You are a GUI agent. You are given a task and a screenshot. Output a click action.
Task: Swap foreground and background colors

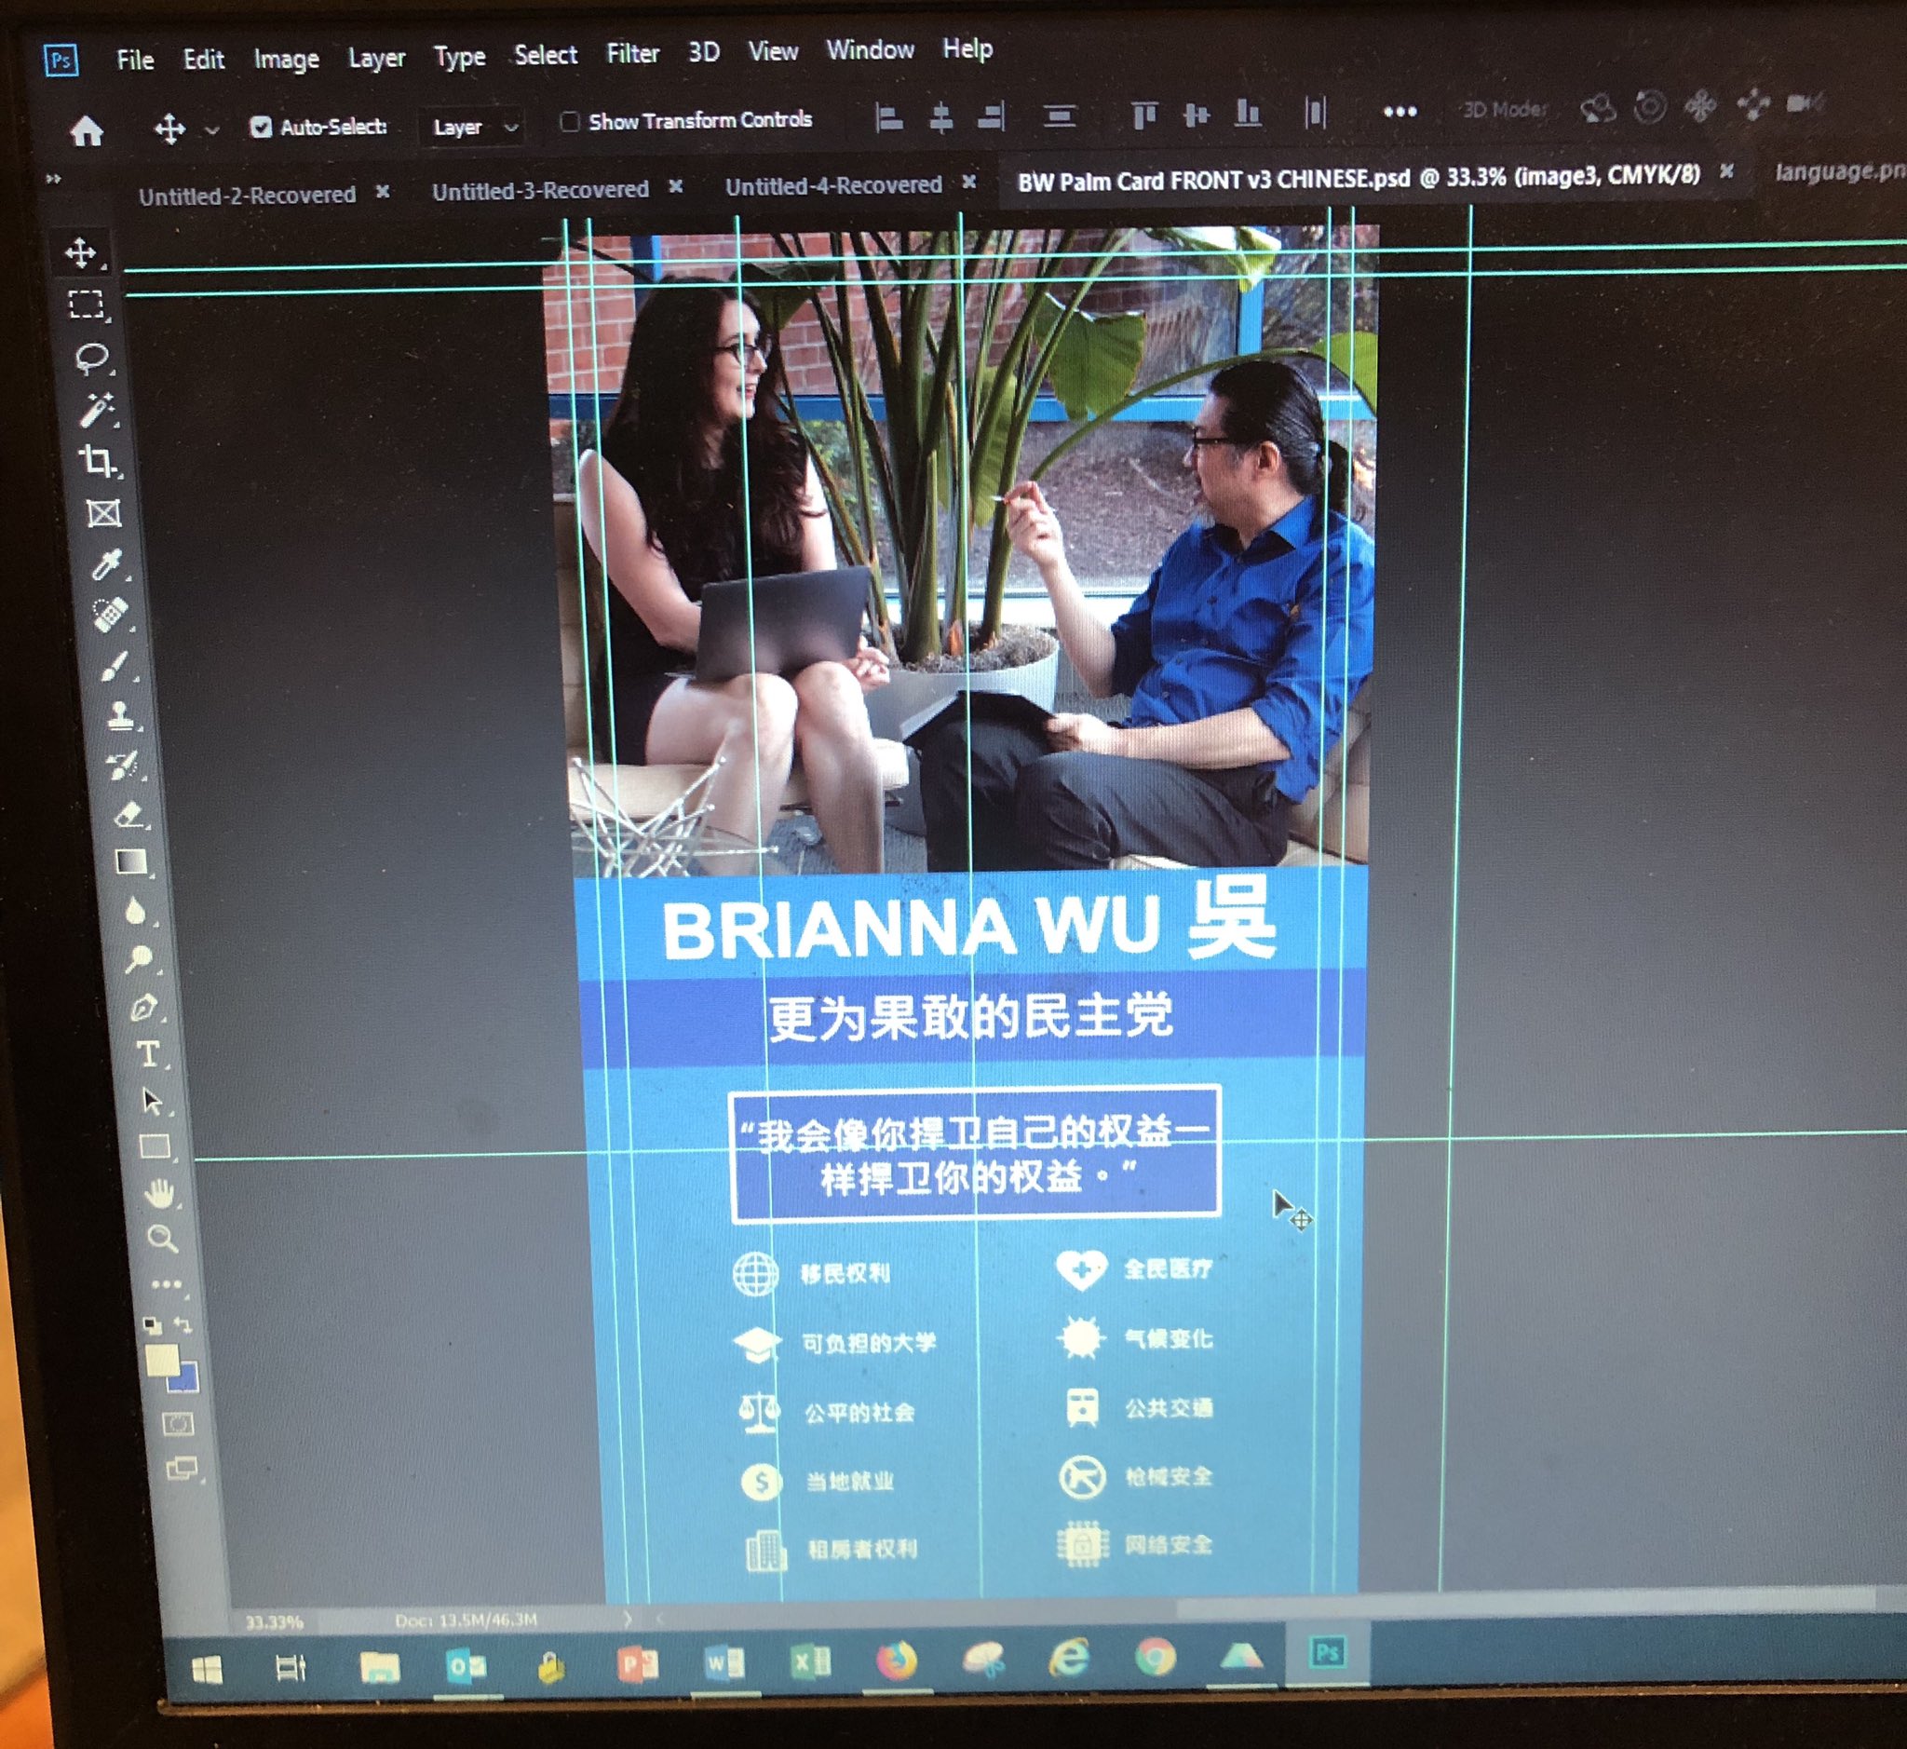click(x=183, y=1326)
